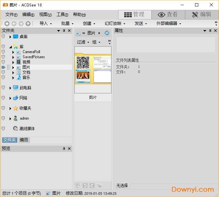Open the 过滤 filter dropdown

click(83, 42)
